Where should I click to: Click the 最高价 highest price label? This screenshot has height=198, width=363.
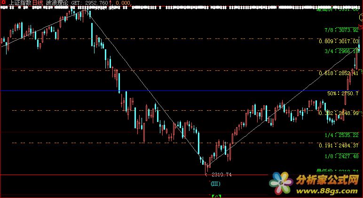point(337,9)
